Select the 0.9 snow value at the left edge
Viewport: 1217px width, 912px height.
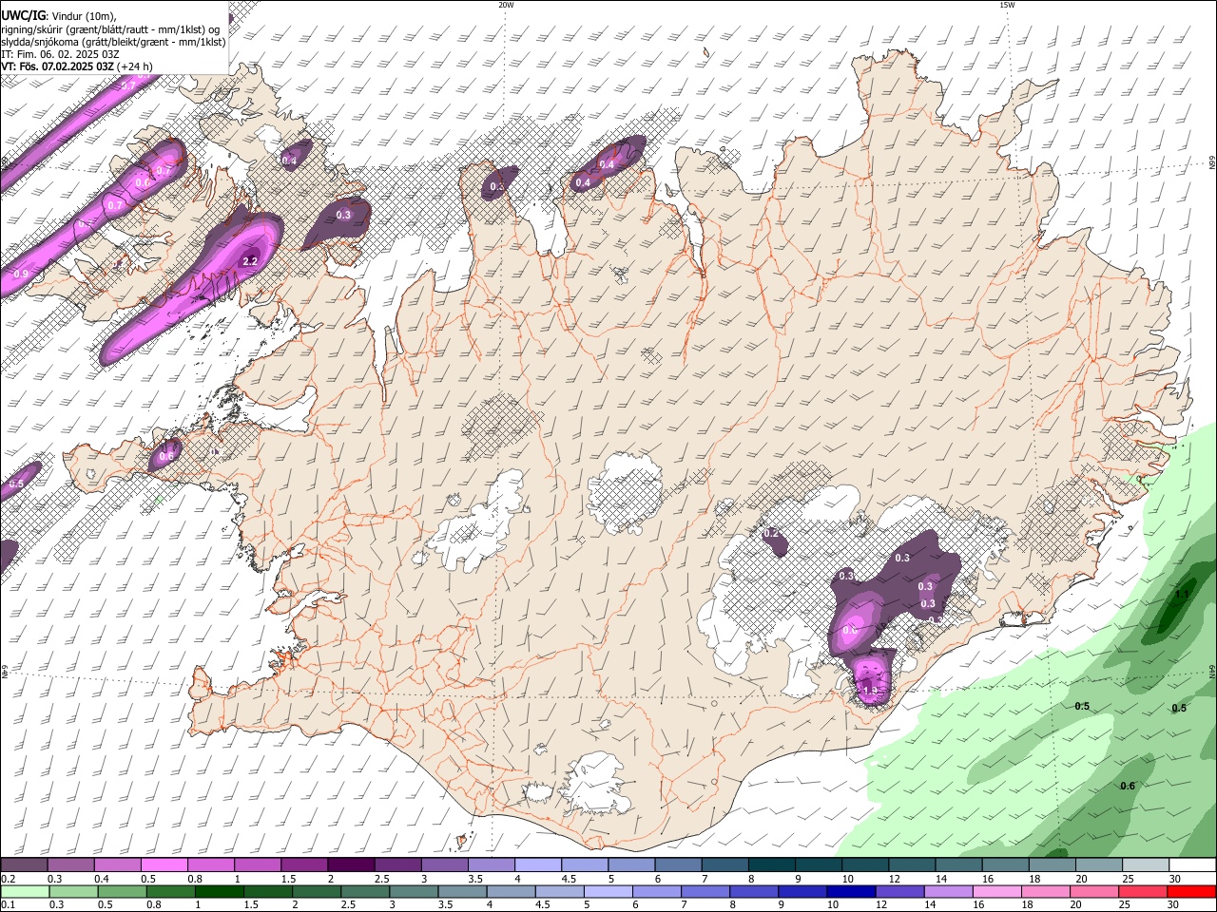(x=21, y=274)
